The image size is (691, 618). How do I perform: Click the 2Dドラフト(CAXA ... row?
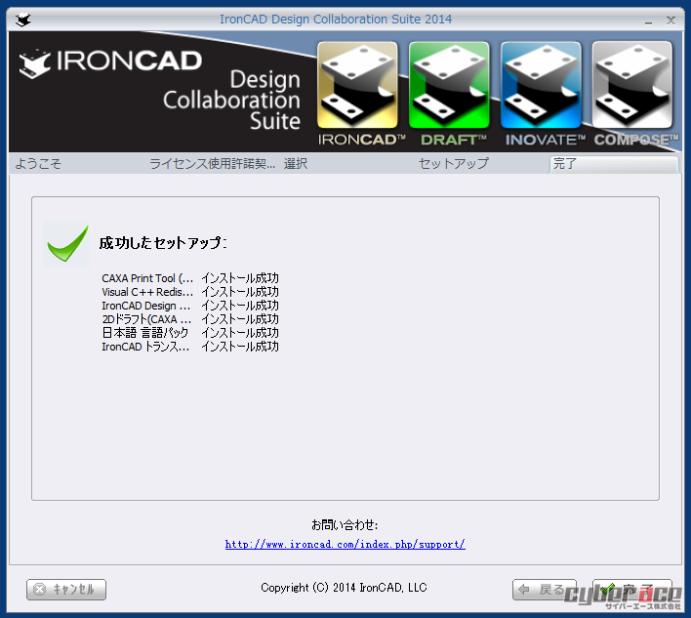(190, 319)
